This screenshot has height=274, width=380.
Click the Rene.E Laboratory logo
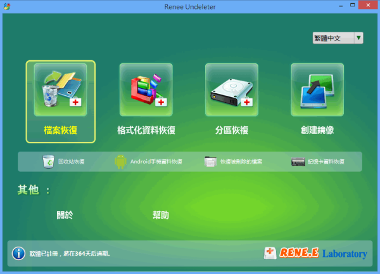[x=315, y=253]
